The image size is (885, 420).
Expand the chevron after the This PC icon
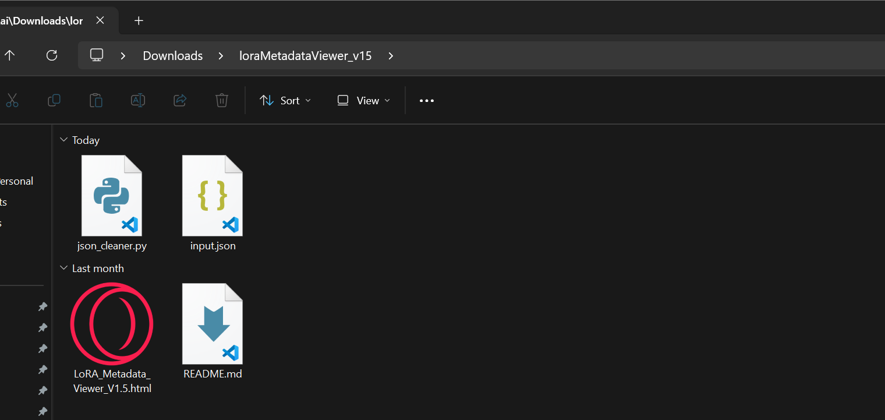(123, 56)
